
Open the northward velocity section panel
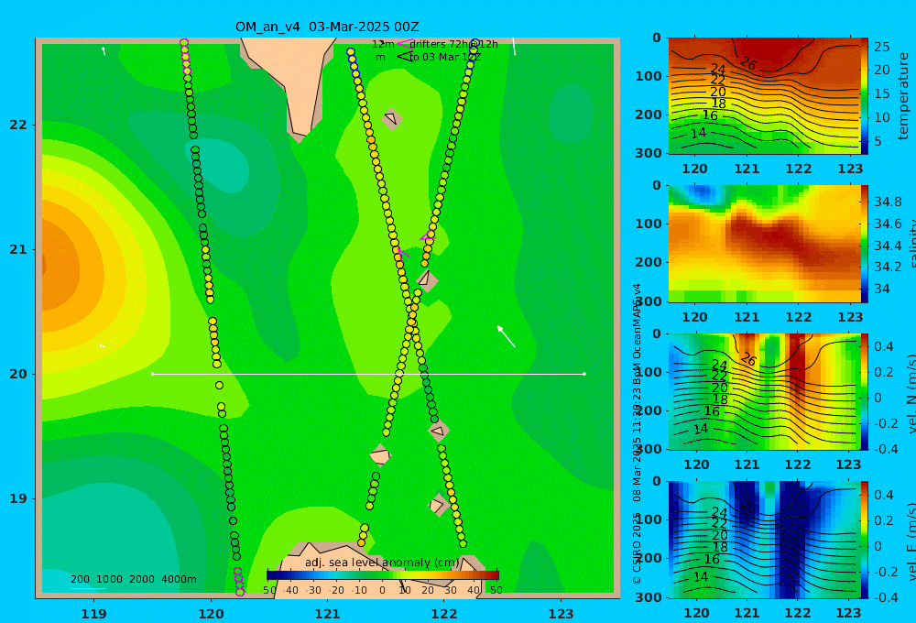(x=765, y=391)
